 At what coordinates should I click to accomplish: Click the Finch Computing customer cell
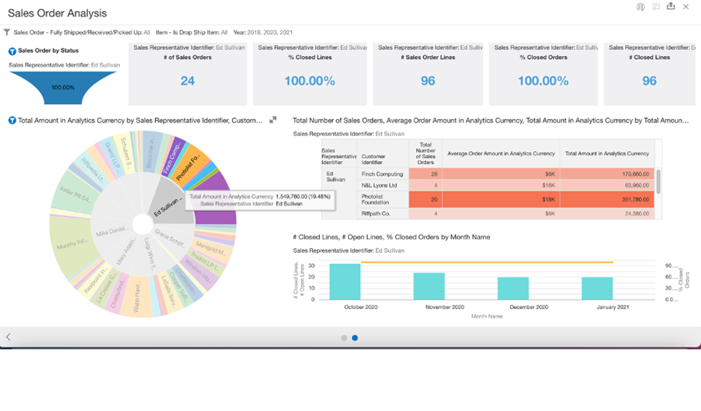(382, 174)
